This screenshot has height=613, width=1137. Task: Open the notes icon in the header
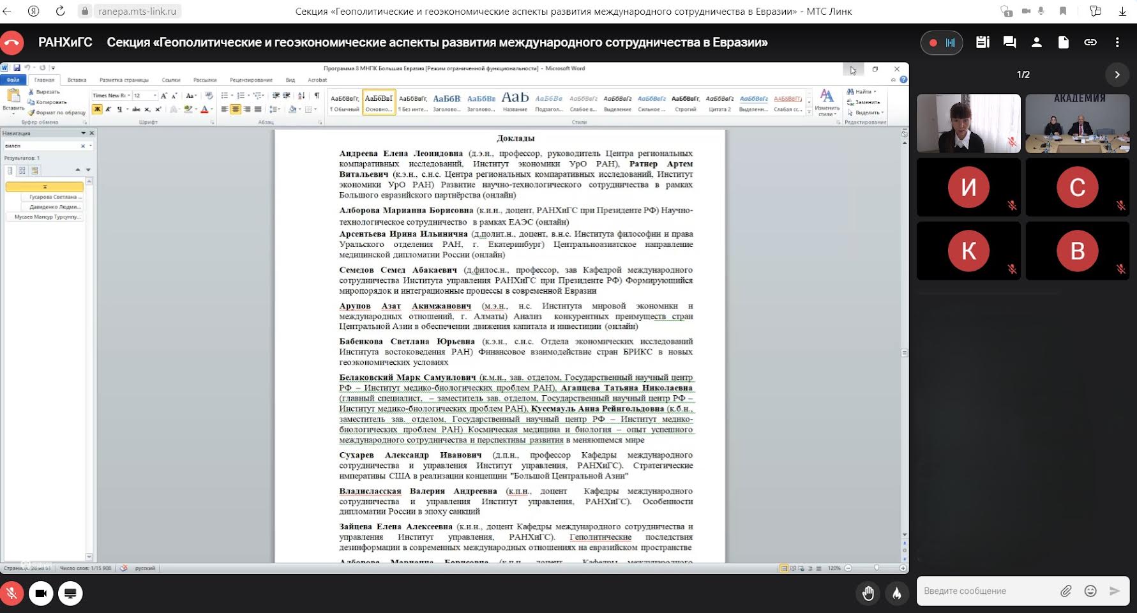pos(983,42)
